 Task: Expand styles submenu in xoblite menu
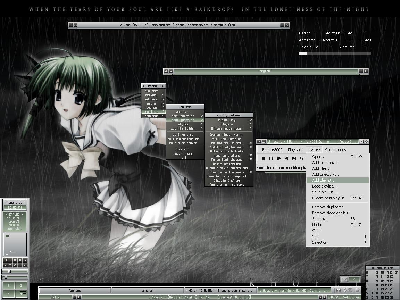click(185, 124)
